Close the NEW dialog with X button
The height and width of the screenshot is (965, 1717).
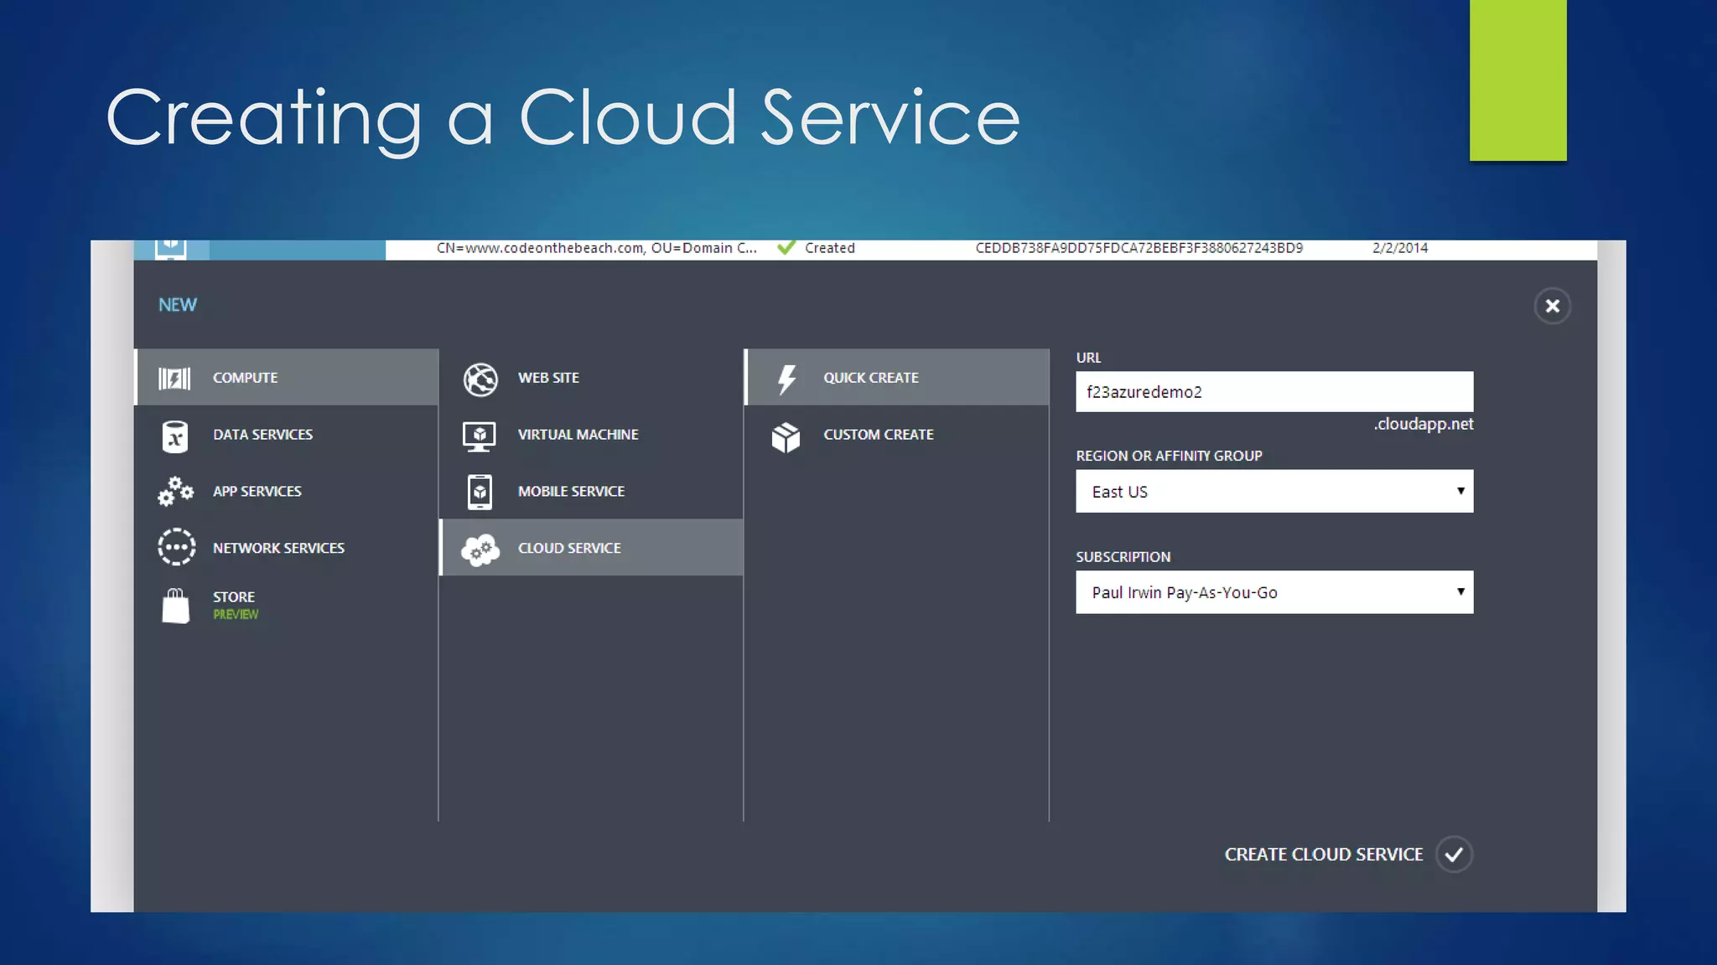coord(1552,306)
